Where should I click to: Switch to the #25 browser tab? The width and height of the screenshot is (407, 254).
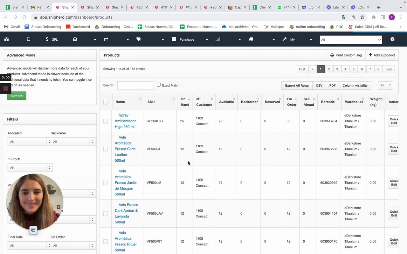tap(139, 7)
